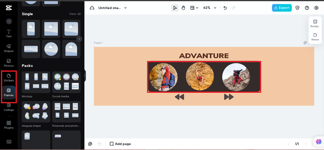Open the layout view options dropdown
Screen dimensions: 324x150
coord(194,8)
